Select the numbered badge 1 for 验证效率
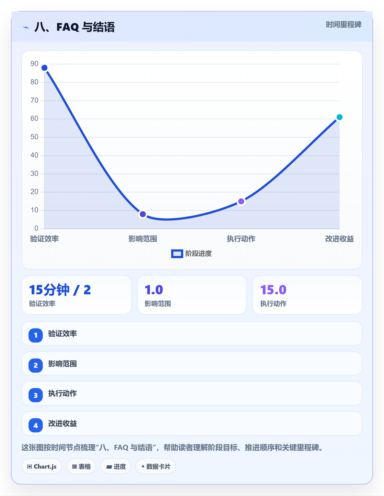384x496 pixels. 36,335
